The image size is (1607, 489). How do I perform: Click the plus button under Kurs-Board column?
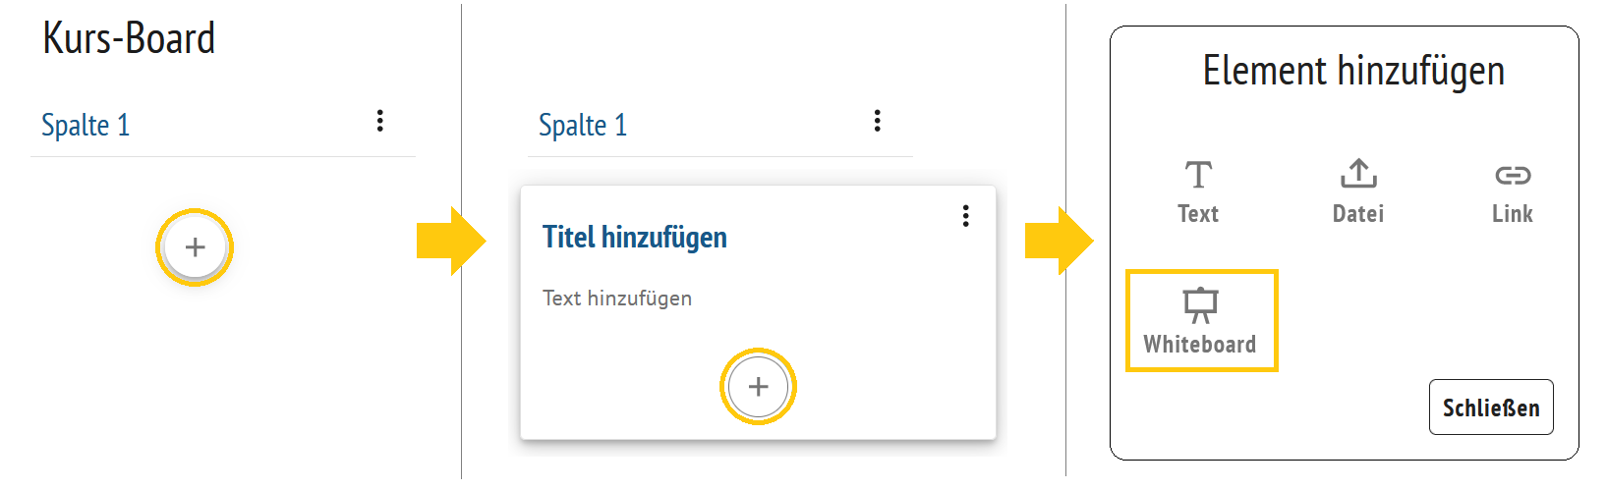pyautogui.click(x=195, y=247)
